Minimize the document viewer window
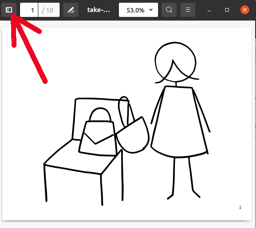This screenshot has height=228, width=256. point(209,10)
